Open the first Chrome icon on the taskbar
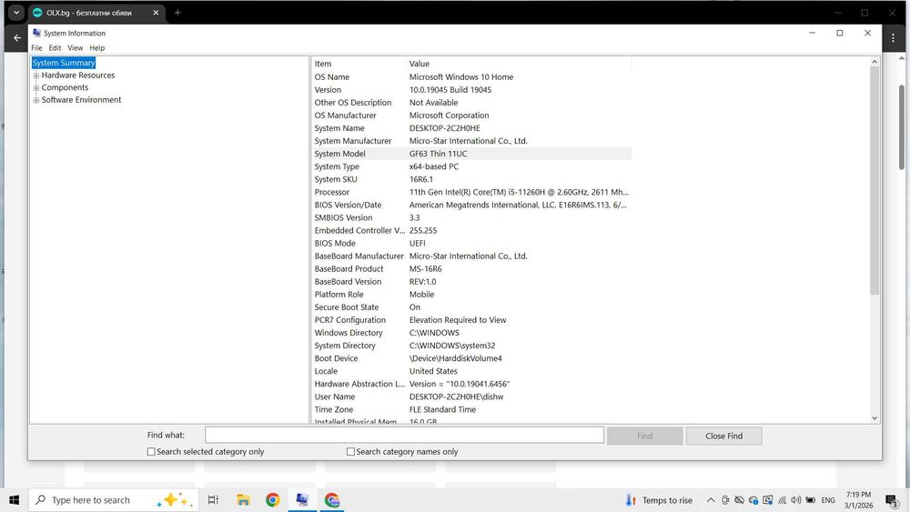The image size is (910, 512). 273,500
